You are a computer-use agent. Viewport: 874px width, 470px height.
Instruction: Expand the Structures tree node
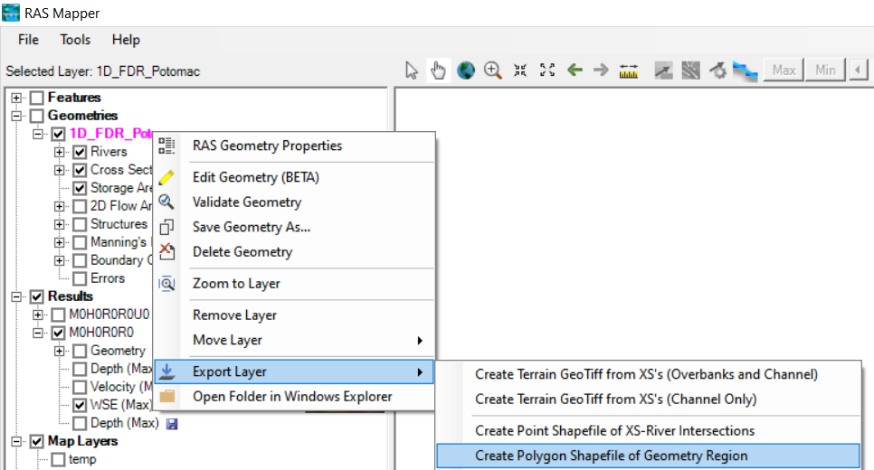[x=59, y=224]
